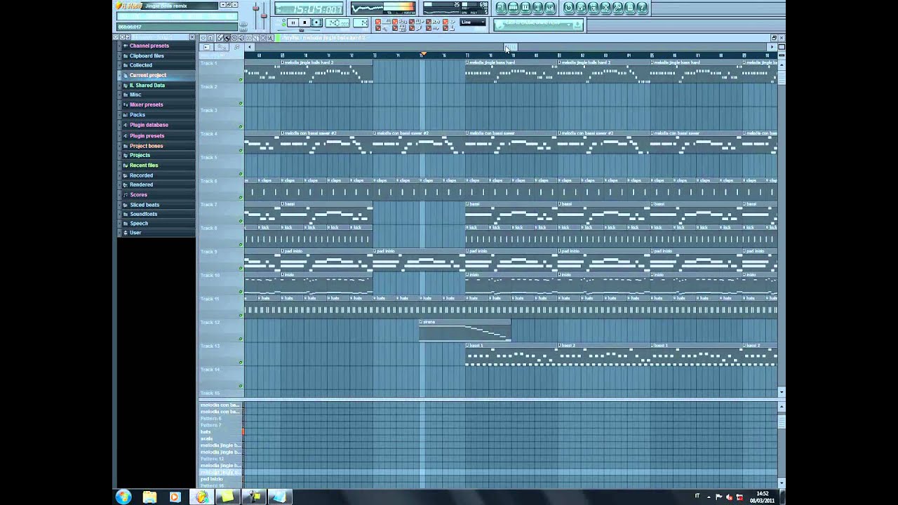Screen dimensions: 898x505
Task: Toggle mute dot for Track 1
Action: tap(241, 79)
